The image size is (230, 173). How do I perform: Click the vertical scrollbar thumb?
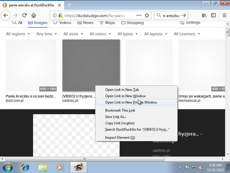coord(227,32)
